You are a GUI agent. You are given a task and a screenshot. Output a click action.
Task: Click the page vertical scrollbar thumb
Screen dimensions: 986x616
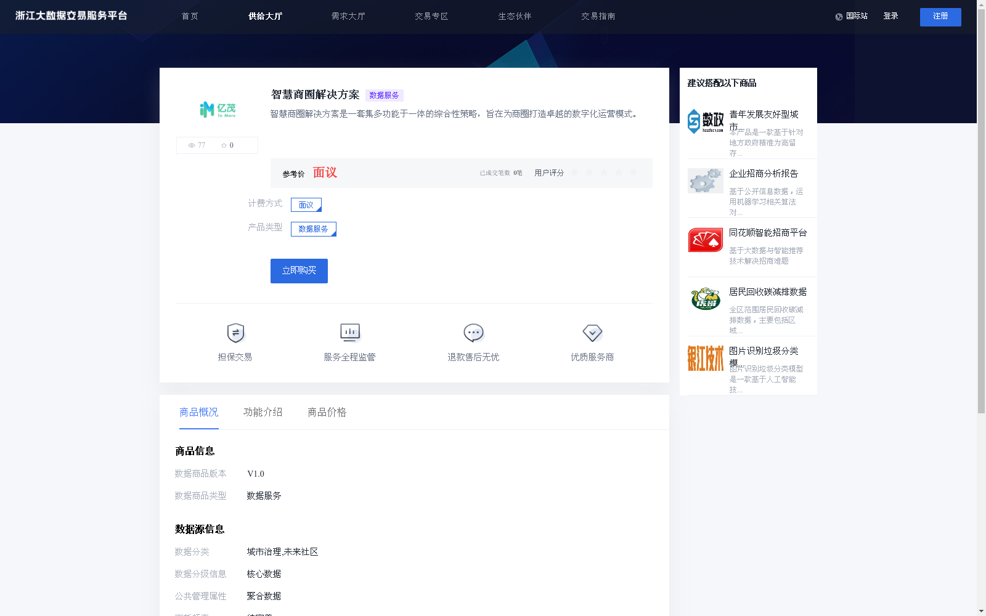[x=981, y=211]
